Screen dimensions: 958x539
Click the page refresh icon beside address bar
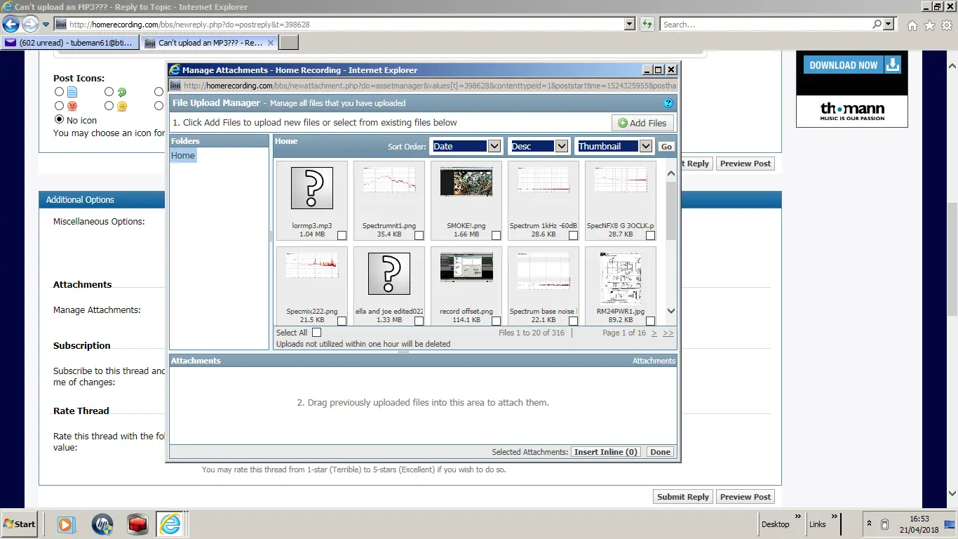[x=647, y=24]
